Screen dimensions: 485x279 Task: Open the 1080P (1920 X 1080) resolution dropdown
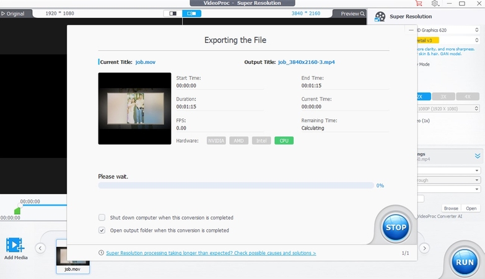pos(448,108)
